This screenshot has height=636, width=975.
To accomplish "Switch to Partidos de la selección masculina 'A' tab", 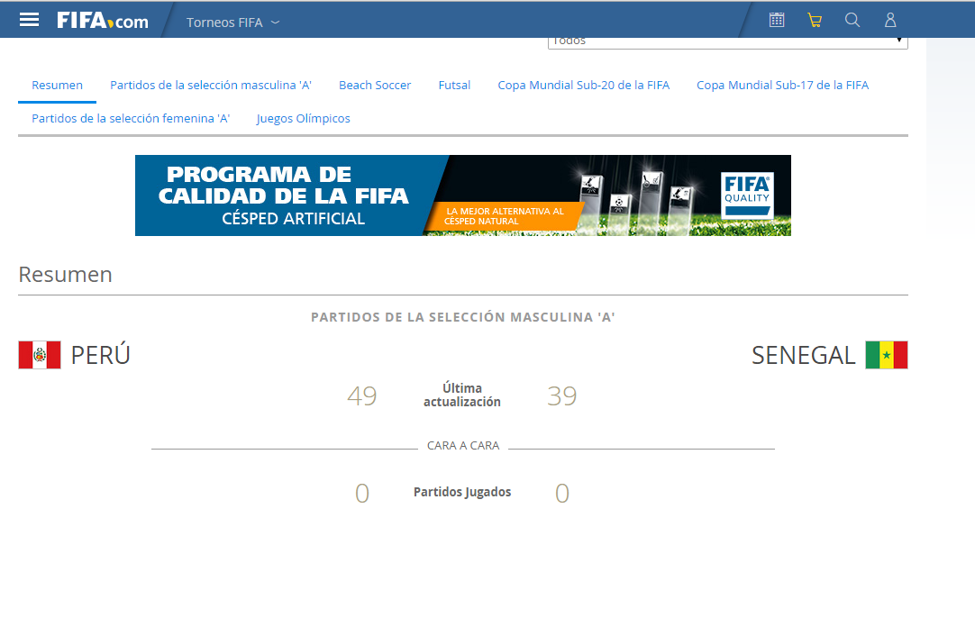I will point(211,86).
